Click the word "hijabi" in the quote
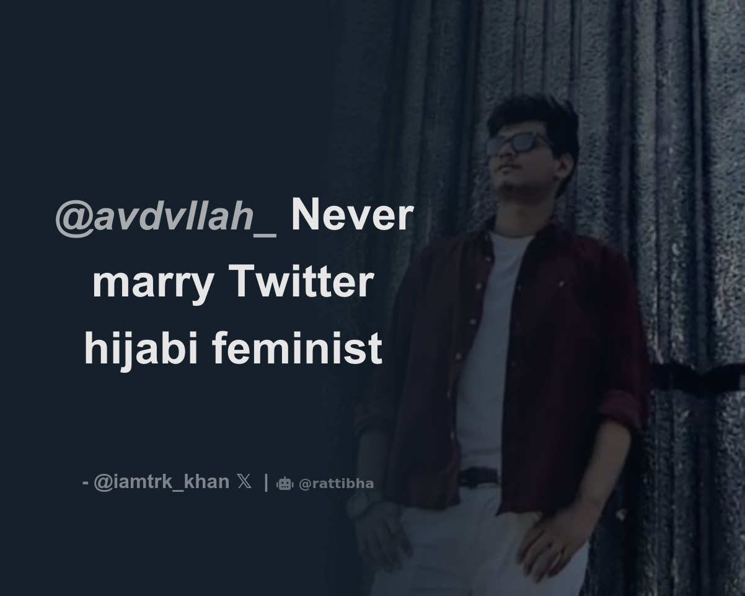Screen dimensions: 745x596 [141, 349]
